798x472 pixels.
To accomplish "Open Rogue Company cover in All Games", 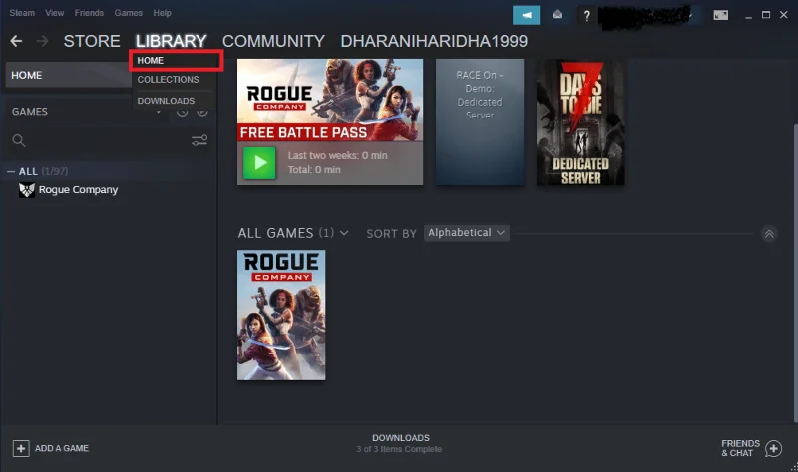I will [x=281, y=315].
